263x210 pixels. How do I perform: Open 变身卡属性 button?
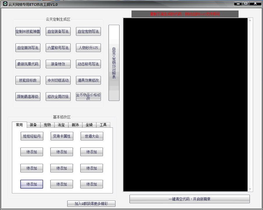coord(62,136)
